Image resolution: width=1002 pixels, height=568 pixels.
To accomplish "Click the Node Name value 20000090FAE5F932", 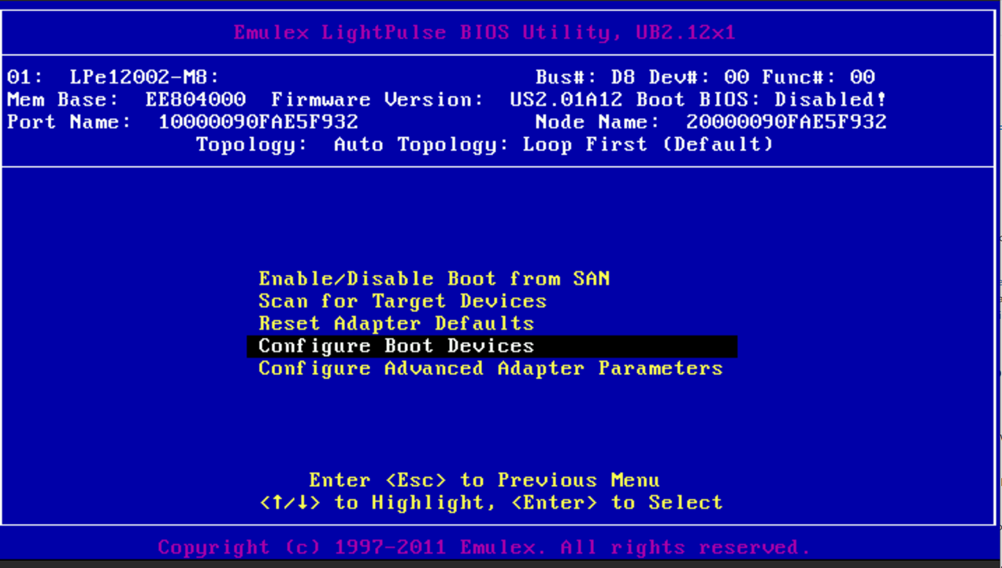I will click(x=785, y=122).
